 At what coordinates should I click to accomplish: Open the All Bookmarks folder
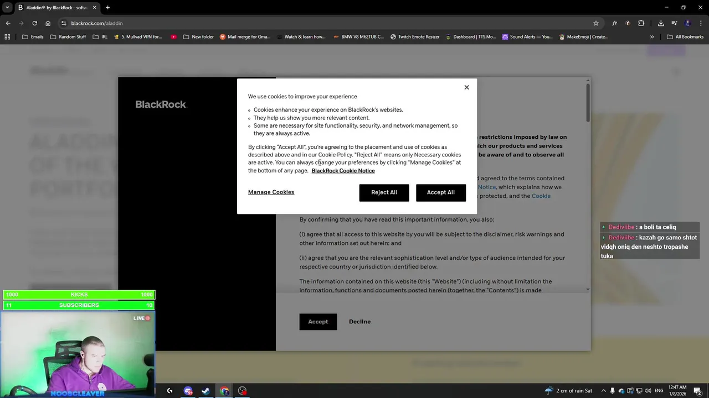point(685,37)
